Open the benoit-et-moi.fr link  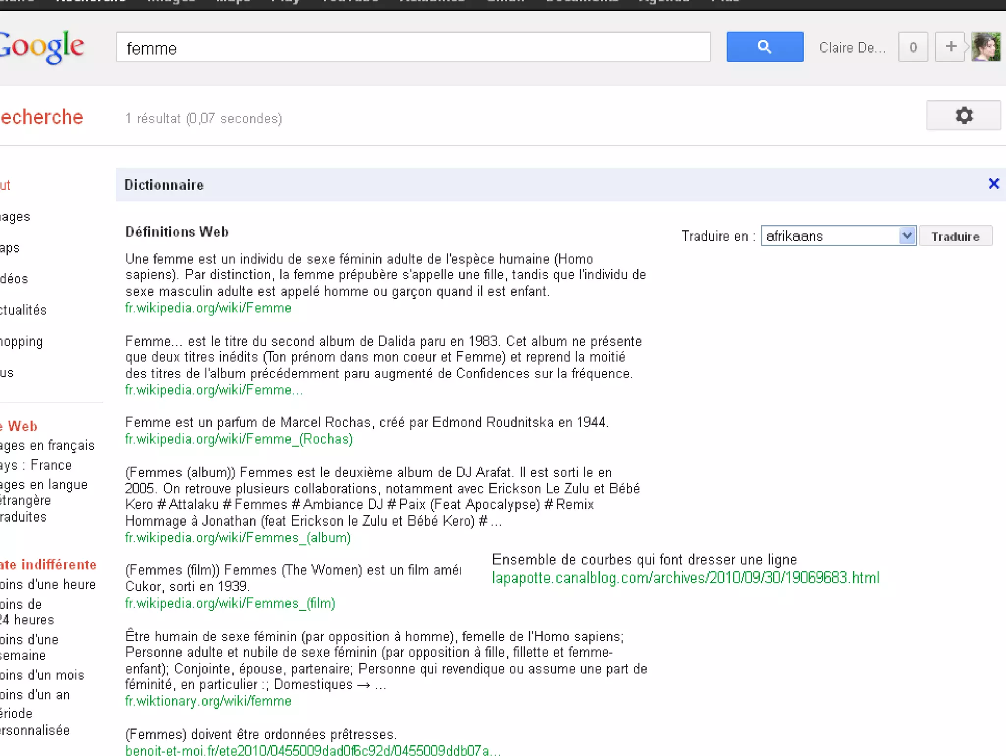pos(313,750)
